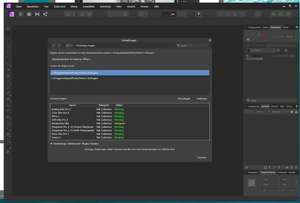Switch to the Effekte tab
Viewport: 300px width, 203px height.
[274, 106]
